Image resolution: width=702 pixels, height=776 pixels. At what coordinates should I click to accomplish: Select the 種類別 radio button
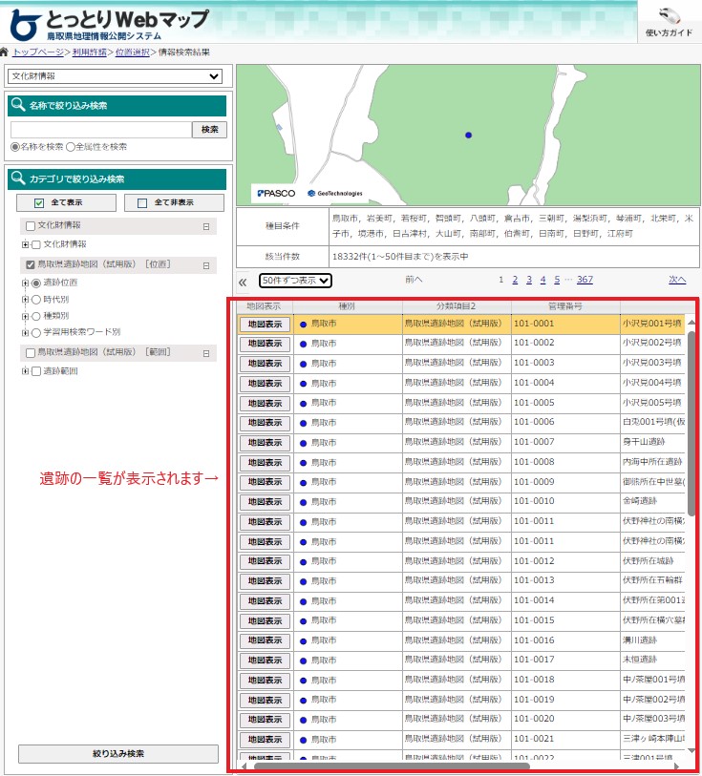point(35,316)
